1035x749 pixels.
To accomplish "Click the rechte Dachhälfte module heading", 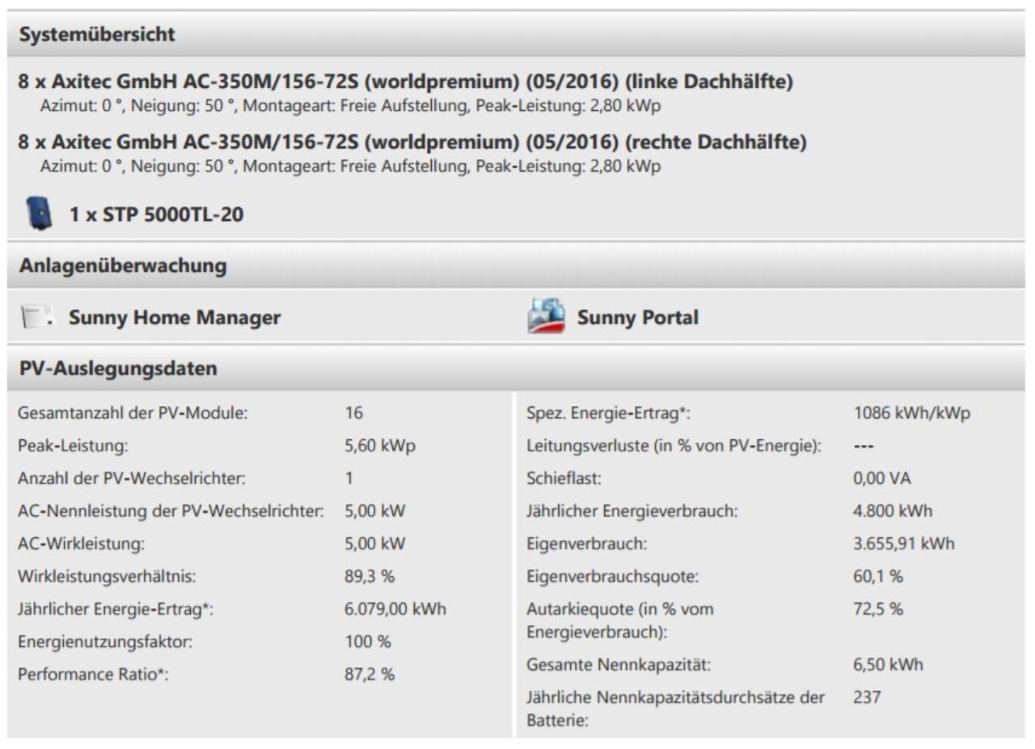I will point(412,142).
